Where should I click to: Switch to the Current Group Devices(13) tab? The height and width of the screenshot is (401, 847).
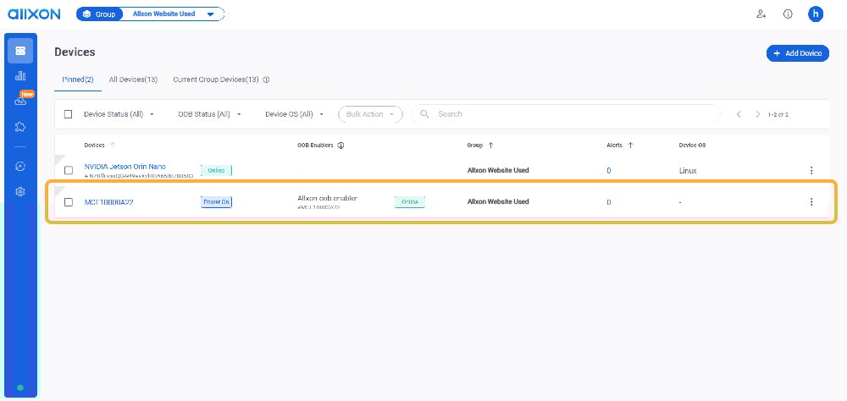pos(216,80)
